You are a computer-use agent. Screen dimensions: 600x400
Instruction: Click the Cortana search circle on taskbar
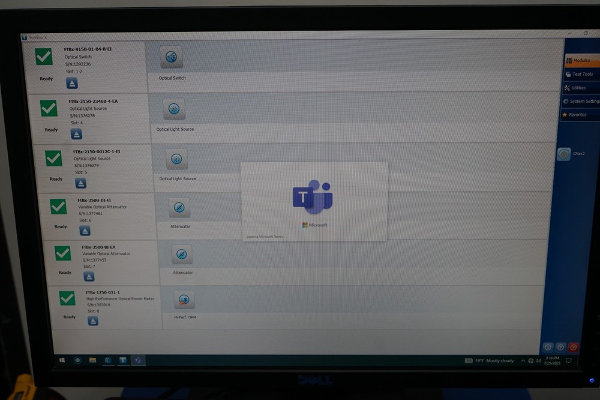(77, 360)
